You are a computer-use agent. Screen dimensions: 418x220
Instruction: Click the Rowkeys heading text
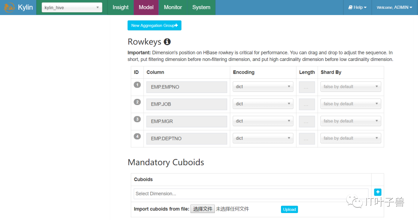pyautogui.click(x=144, y=42)
